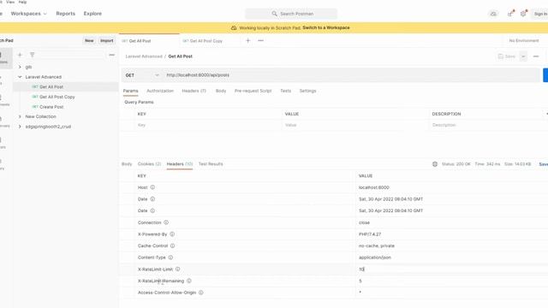Click Switch to a Workspace link
The height and width of the screenshot is (308, 548).
pyautogui.click(x=326, y=27)
